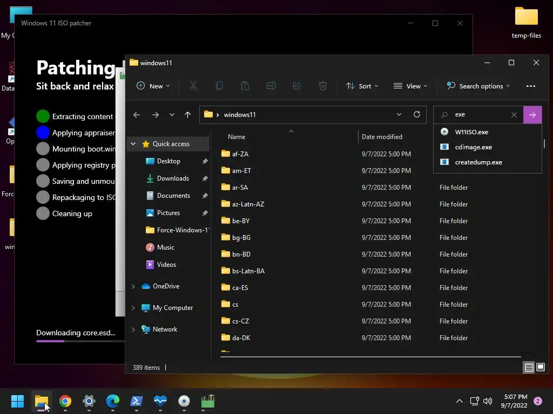Viewport: 553px width, 414px height.
Task: Click the horizontal scrollbar in file list
Action: pos(370,357)
